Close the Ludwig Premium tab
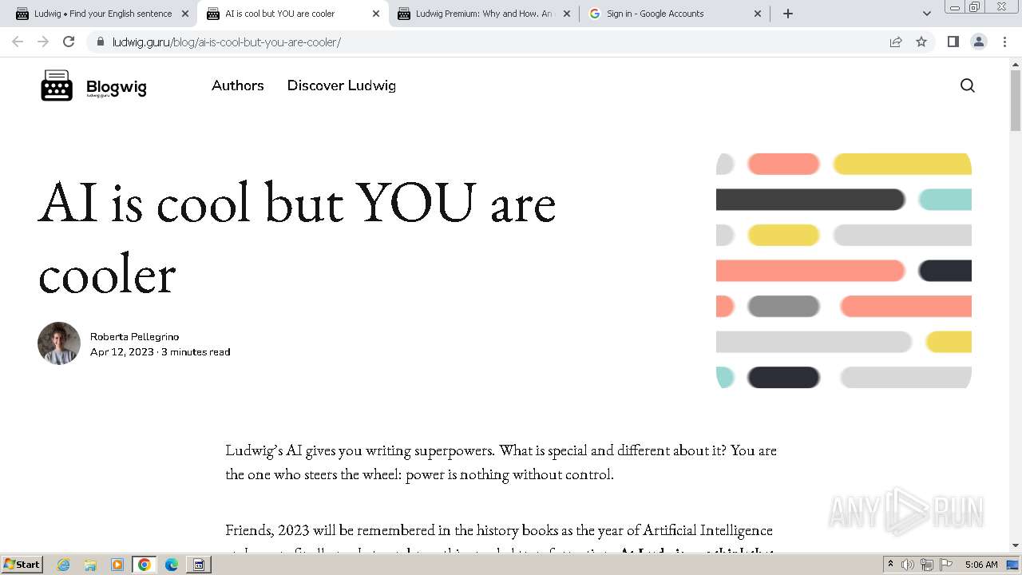This screenshot has height=575, width=1022. click(x=567, y=14)
